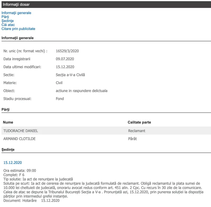211x207 pixels.
Task: Jump to the Părți section link
Action: click(x=5, y=17)
